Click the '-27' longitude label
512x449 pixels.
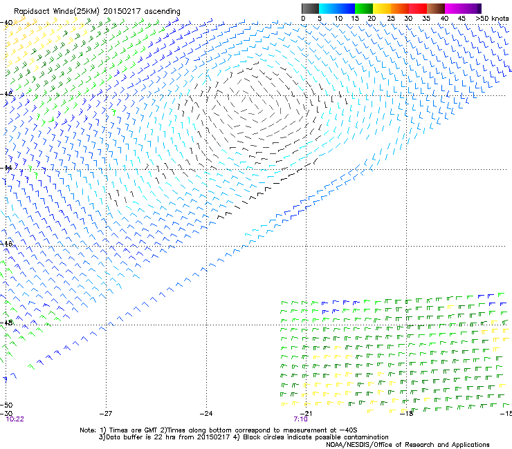pyautogui.click(x=106, y=413)
